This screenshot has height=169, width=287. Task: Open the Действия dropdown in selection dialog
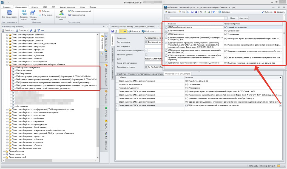(225, 12)
